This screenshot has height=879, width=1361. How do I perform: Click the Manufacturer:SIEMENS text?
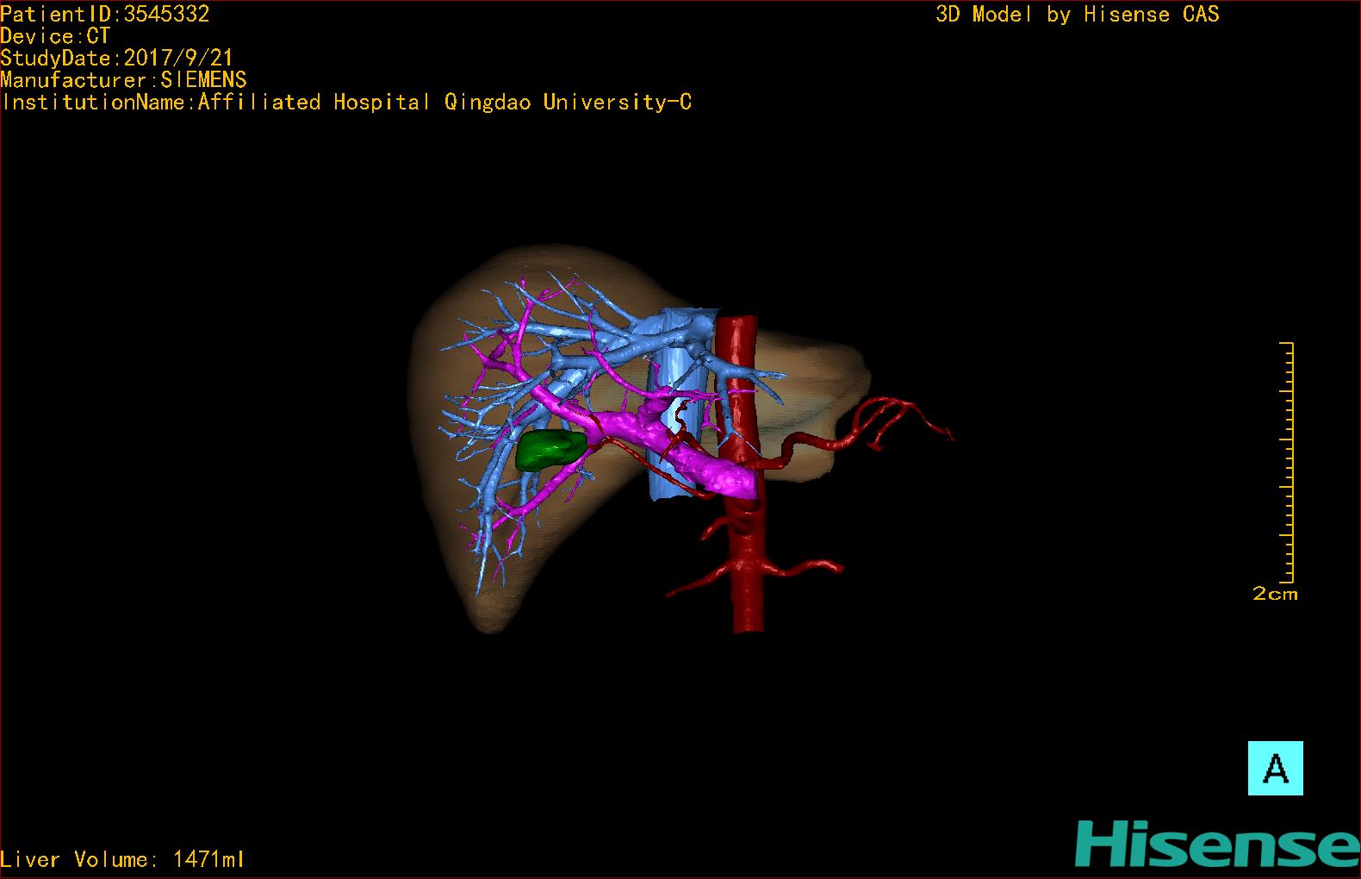point(124,80)
